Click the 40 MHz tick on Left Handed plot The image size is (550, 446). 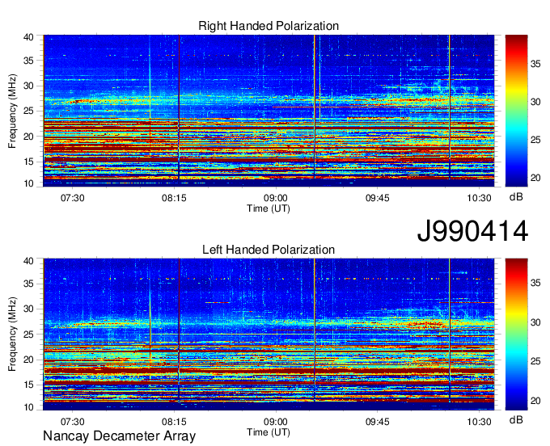tap(28, 261)
